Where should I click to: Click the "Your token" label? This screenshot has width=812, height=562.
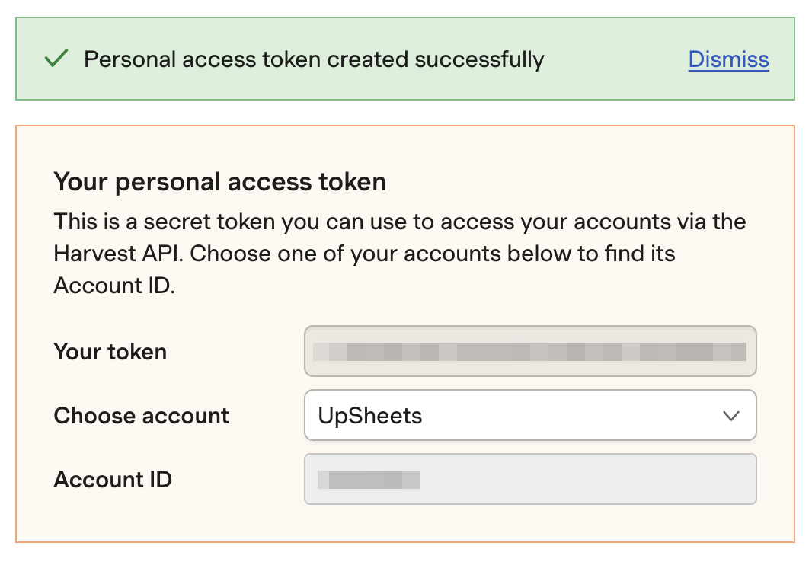(110, 352)
